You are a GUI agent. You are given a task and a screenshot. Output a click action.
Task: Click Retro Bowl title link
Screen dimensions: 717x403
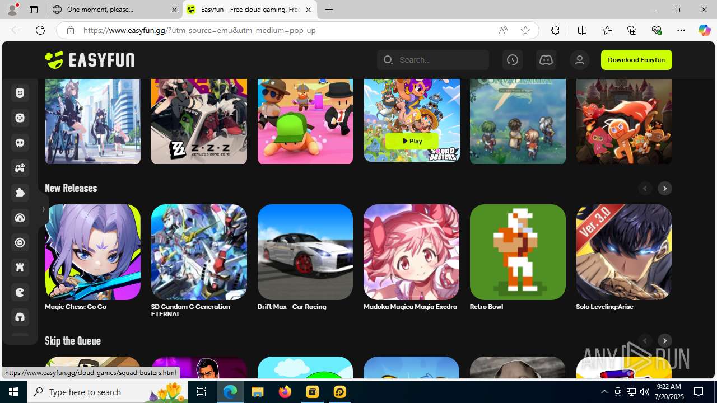tap(486, 307)
